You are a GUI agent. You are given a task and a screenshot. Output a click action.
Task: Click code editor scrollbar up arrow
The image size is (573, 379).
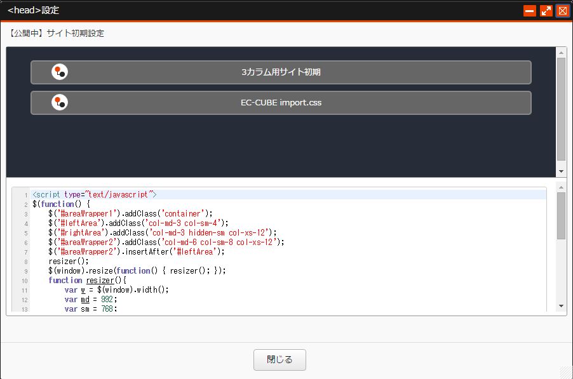561,187
